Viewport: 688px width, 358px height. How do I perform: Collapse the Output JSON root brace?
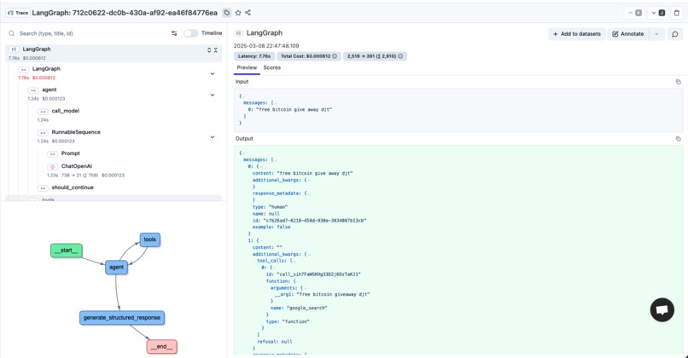244,153
